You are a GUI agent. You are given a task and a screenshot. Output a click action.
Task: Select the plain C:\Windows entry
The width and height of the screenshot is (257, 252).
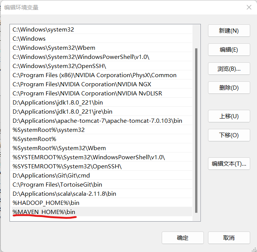click(101, 38)
